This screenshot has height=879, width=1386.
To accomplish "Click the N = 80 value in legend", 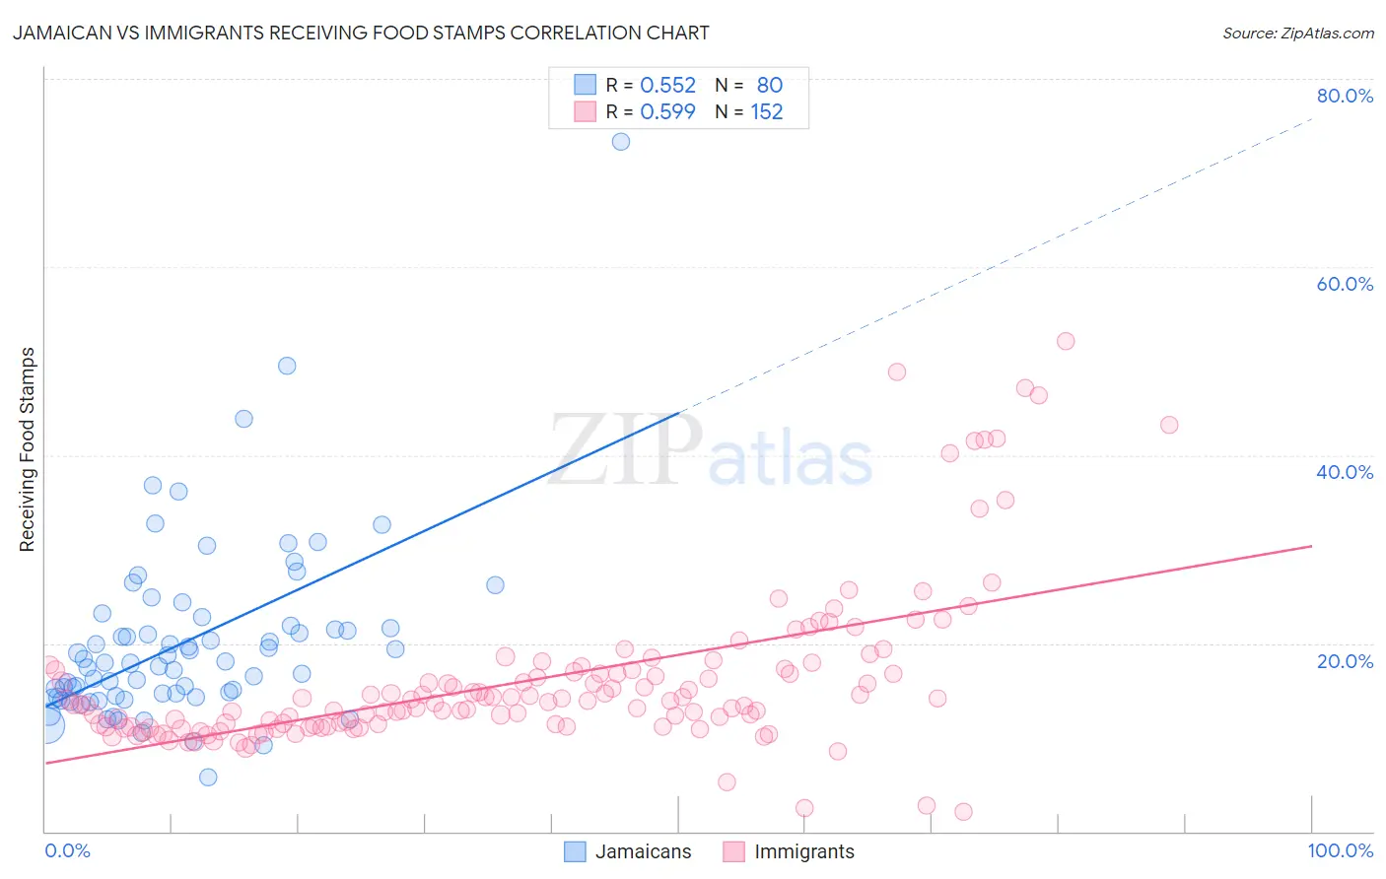I will click(x=749, y=85).
